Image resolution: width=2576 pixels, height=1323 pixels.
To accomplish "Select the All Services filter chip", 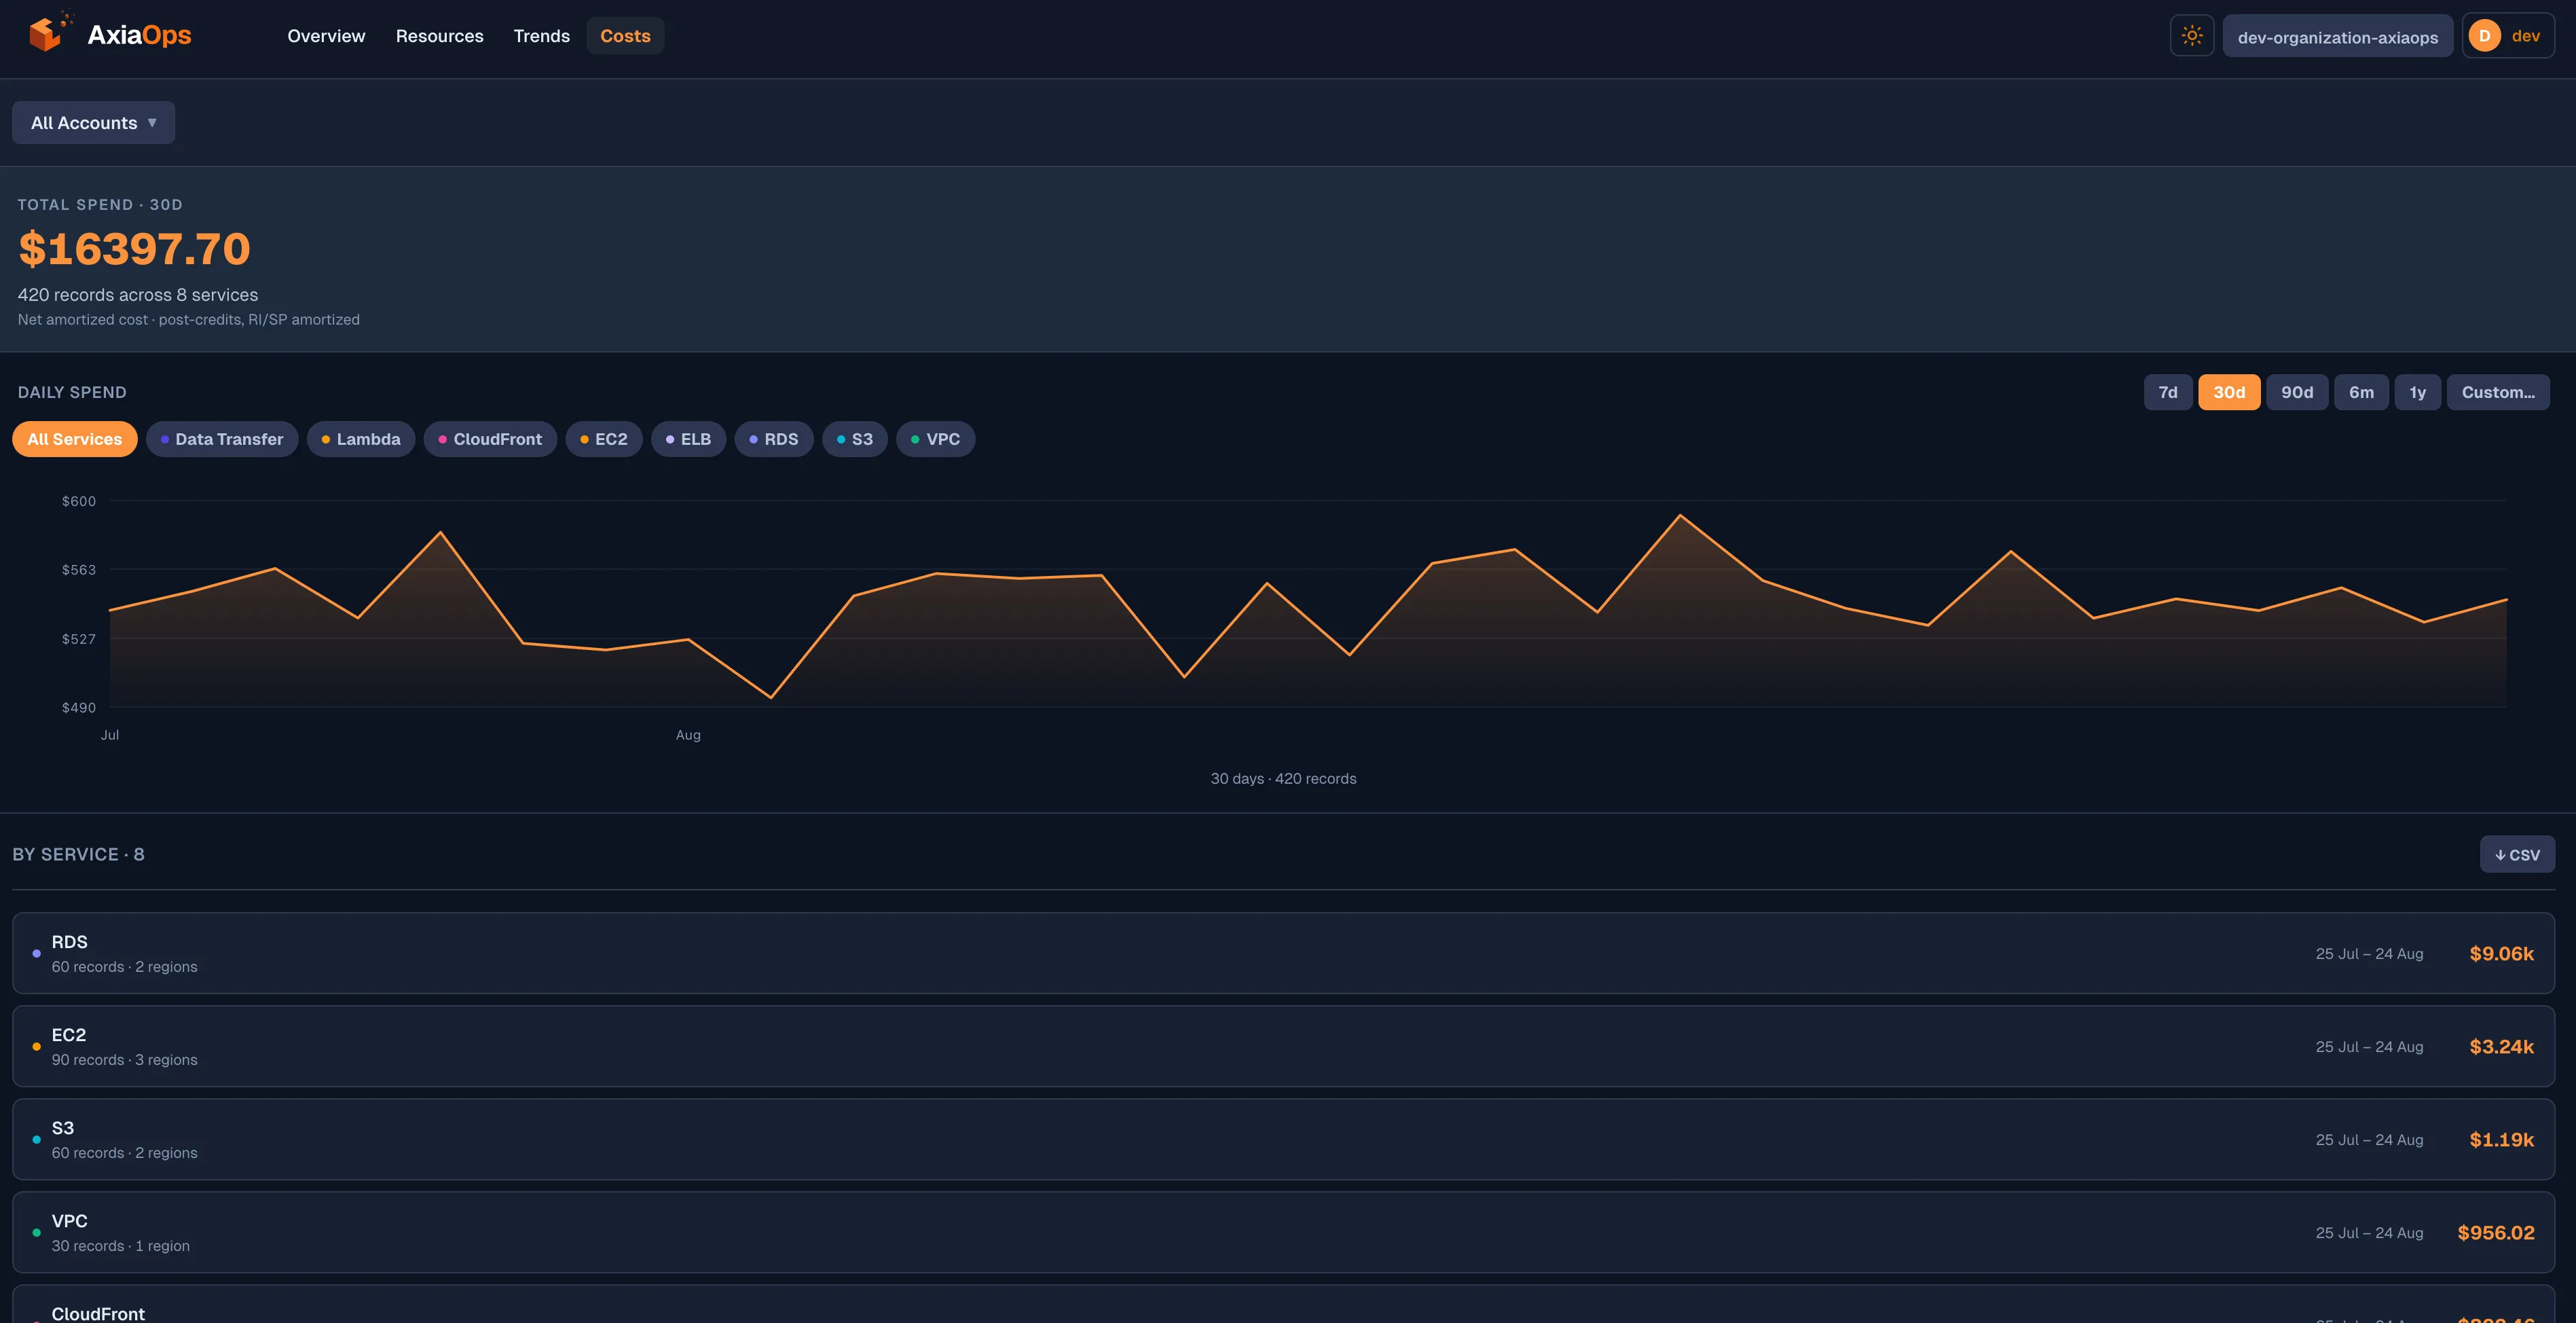I will click(75, 439).
